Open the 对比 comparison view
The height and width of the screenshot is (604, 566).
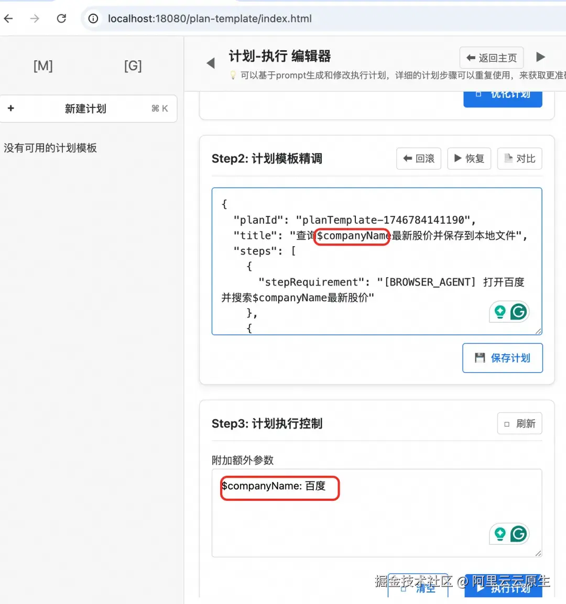[519, 158]
